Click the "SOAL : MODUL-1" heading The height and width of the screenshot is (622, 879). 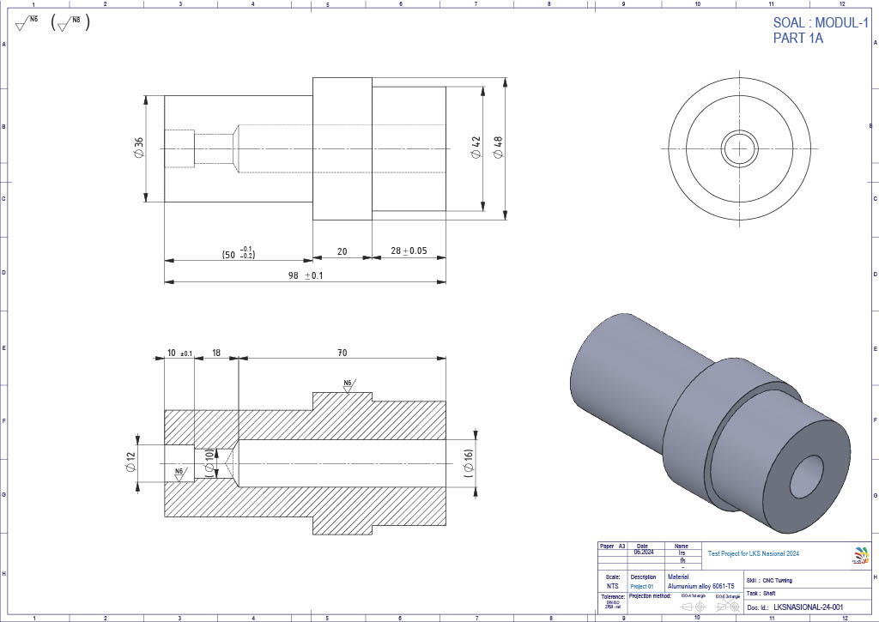[821, 23]
